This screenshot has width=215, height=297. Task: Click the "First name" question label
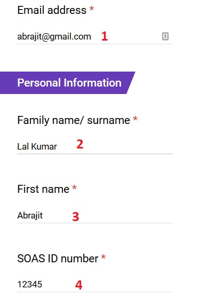43,189
